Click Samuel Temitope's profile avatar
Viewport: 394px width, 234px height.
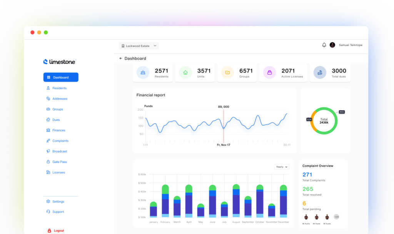332,45
